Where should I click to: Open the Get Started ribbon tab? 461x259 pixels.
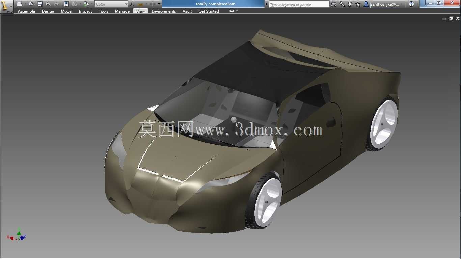[209, 11]
